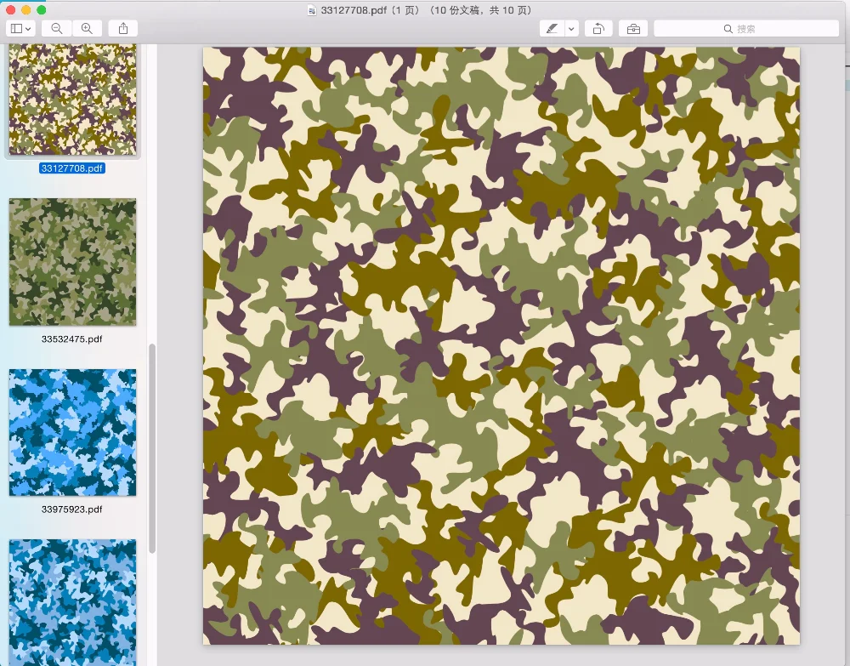850x666 pixels.
Task: Click the green full-screen window button
Action: 41,9
